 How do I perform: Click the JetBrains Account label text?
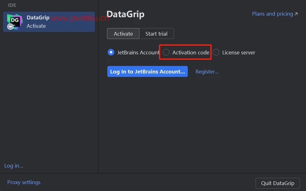tap(138, 53)
